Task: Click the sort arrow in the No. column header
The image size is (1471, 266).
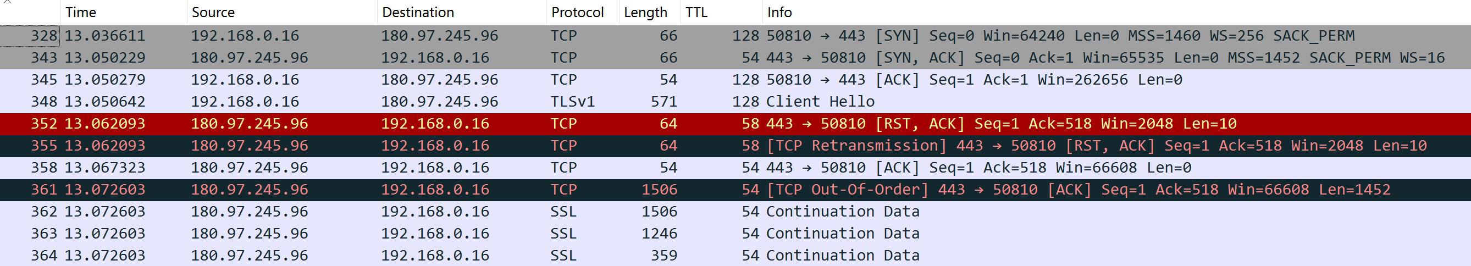Action: tap(7, 3)
